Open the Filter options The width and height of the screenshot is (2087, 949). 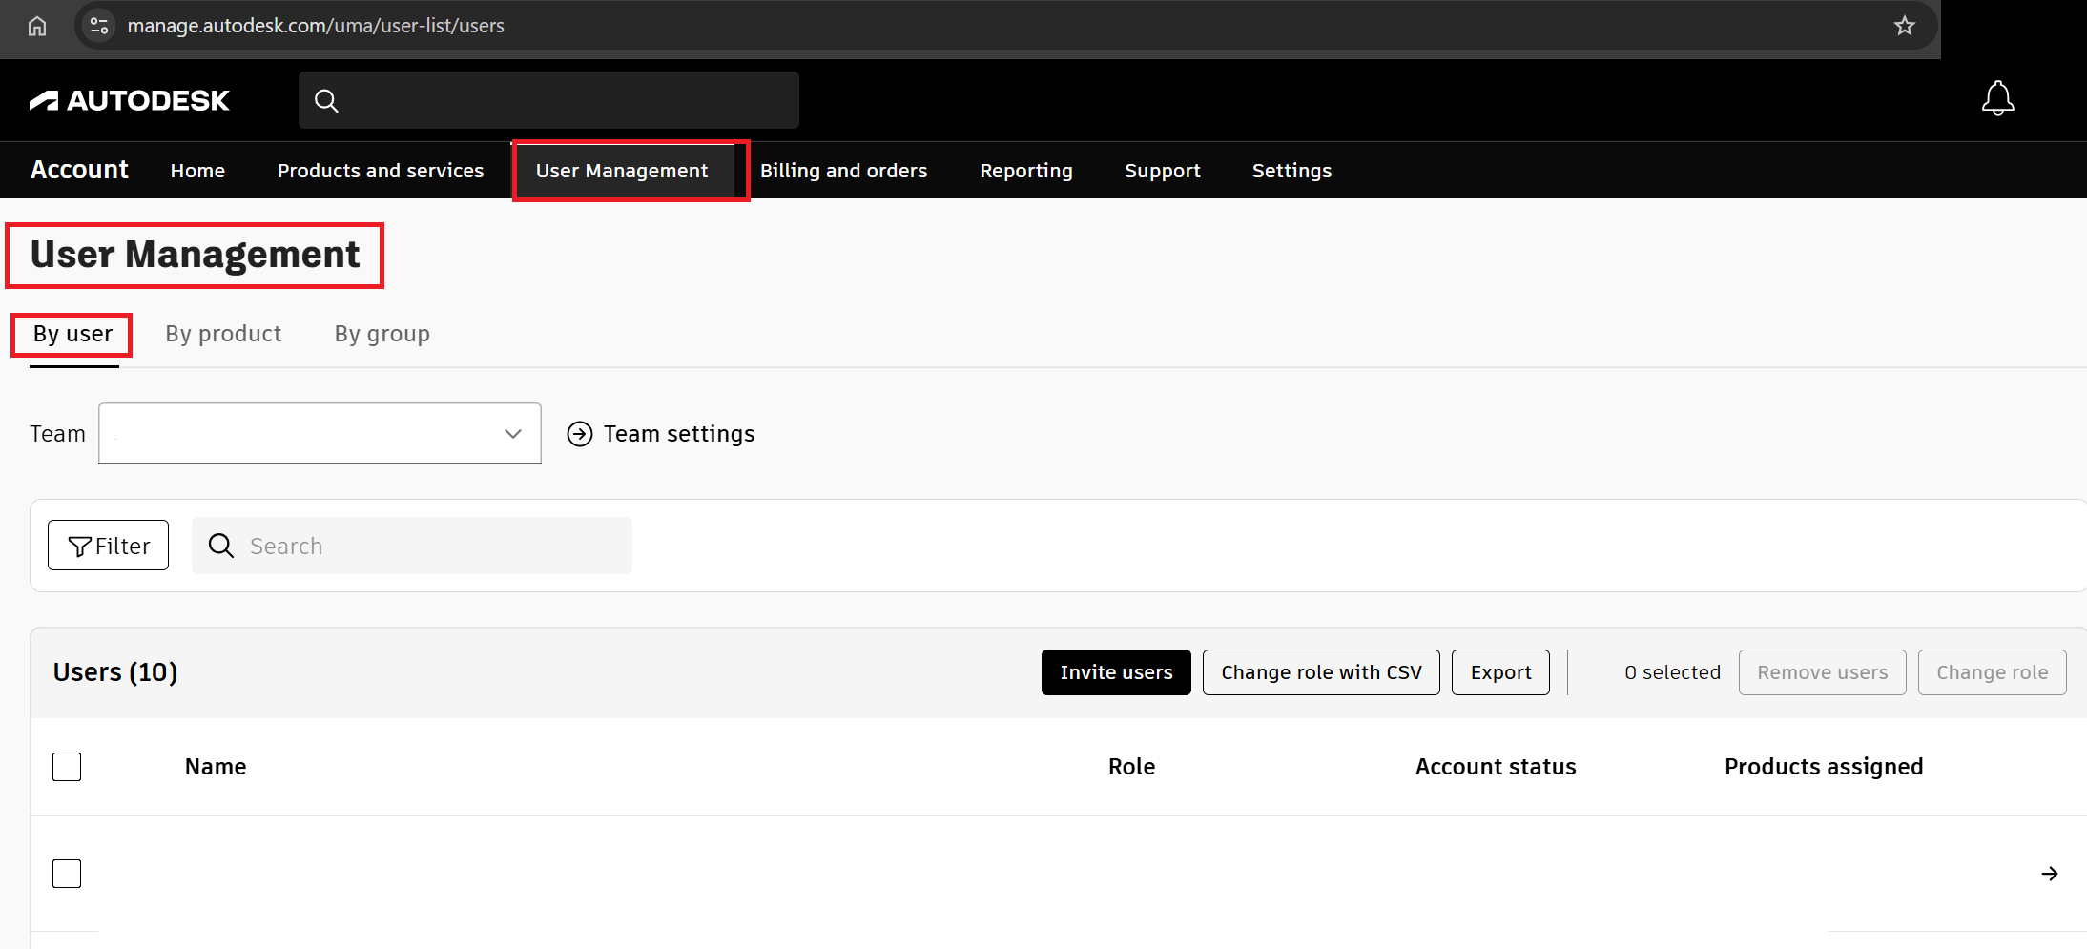coord(108,546)
